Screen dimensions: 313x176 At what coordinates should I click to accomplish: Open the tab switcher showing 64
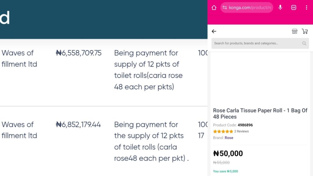coord(294,8)
